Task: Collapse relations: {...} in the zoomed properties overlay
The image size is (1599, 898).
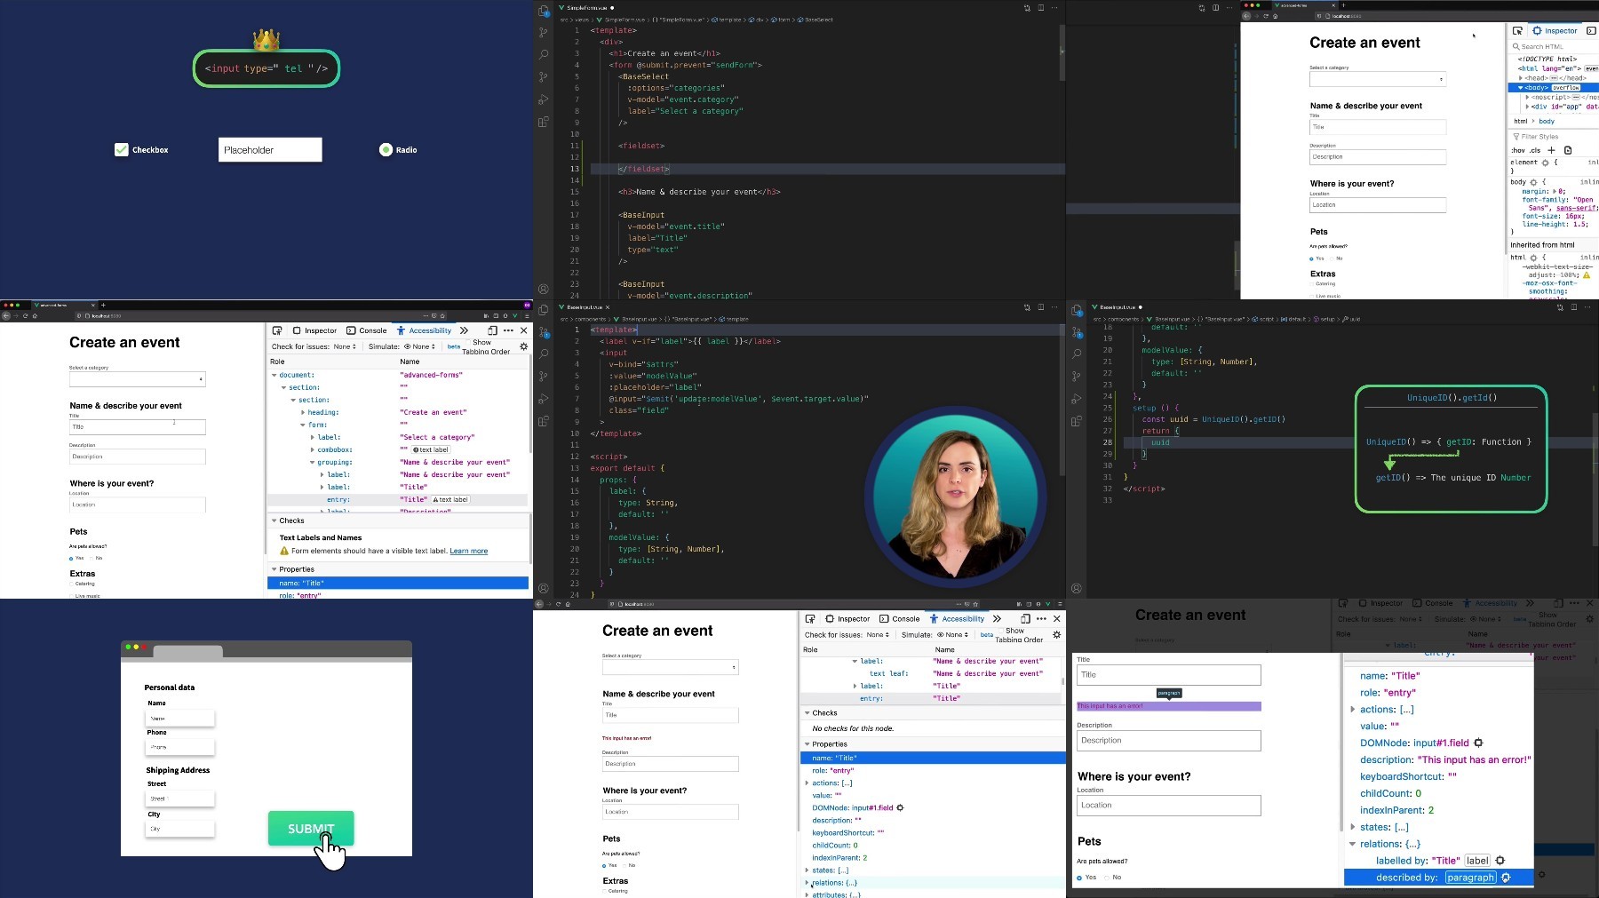Action: [x=1353, y=844]
